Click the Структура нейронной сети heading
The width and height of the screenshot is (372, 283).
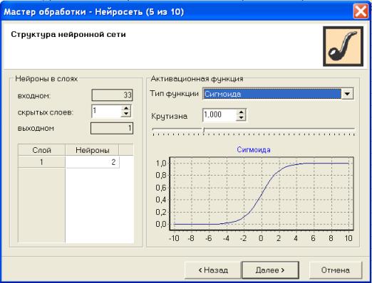[68, 34]
